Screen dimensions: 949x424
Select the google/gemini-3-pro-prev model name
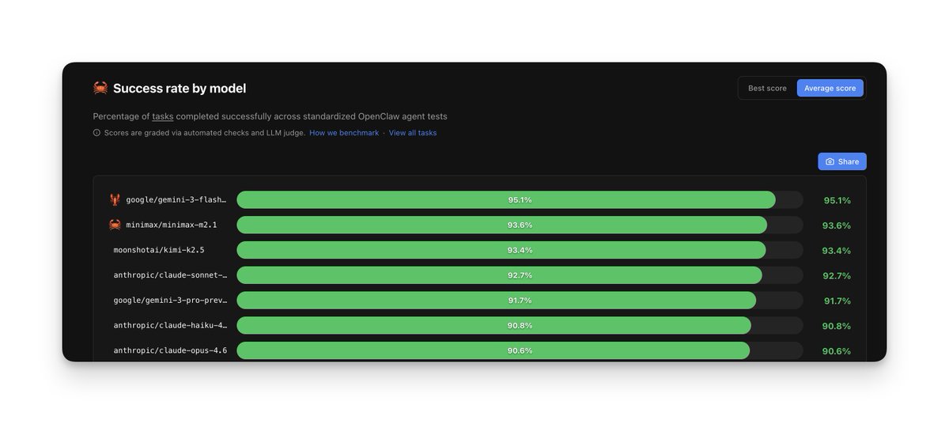(170, 301)
